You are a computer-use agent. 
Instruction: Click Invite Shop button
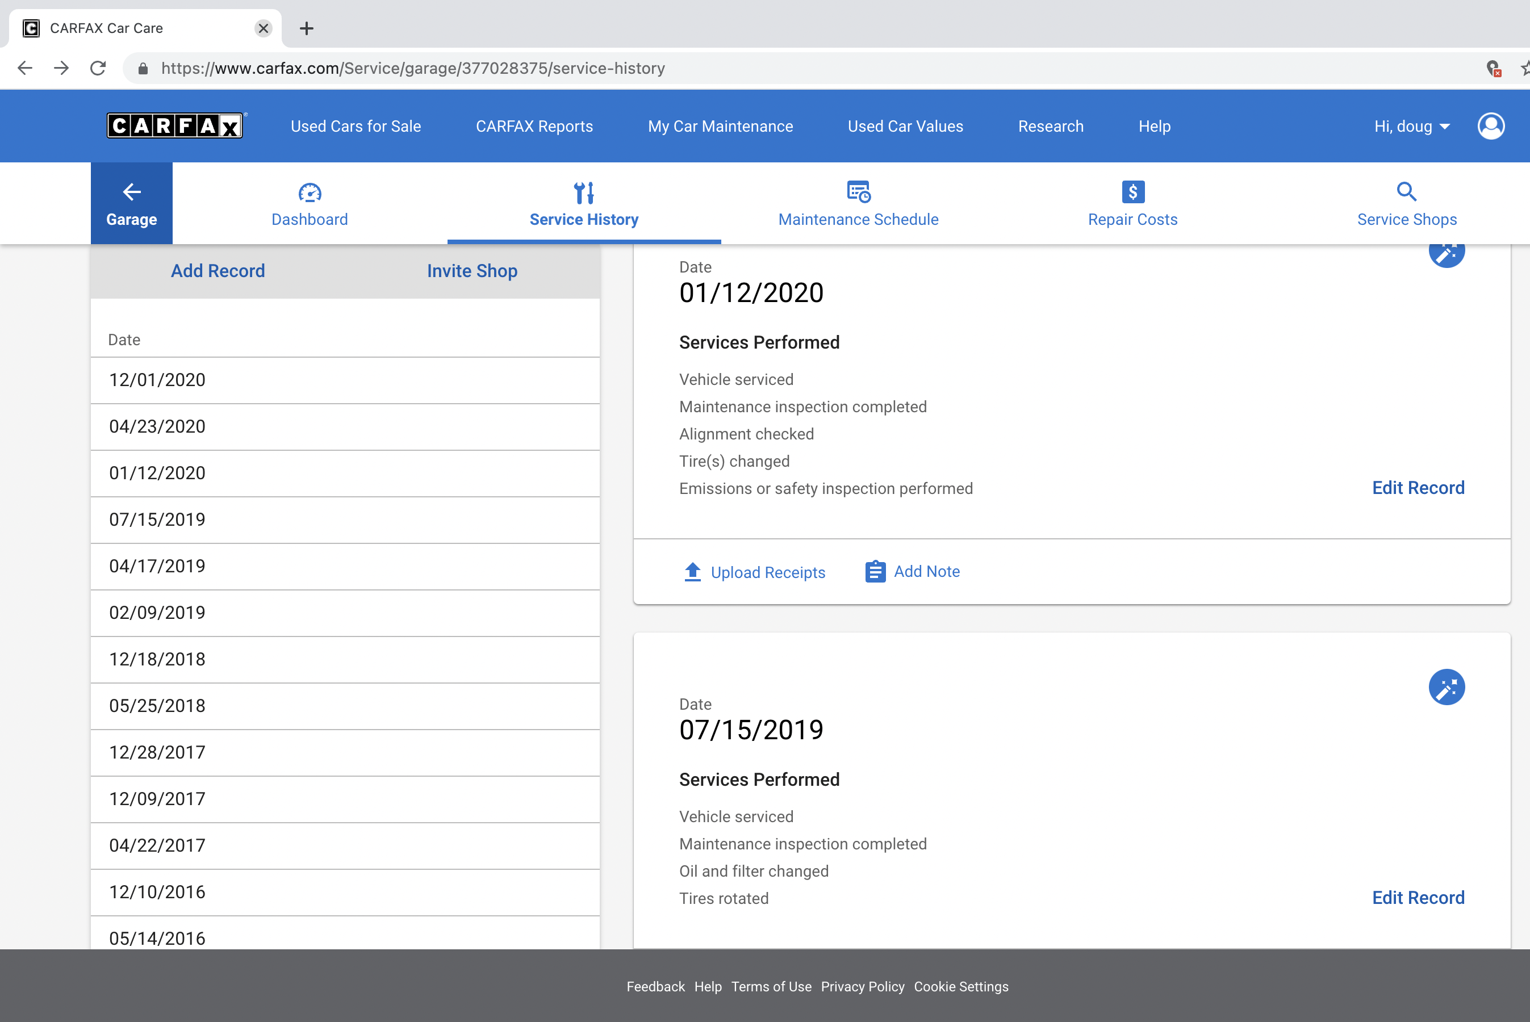472,270
